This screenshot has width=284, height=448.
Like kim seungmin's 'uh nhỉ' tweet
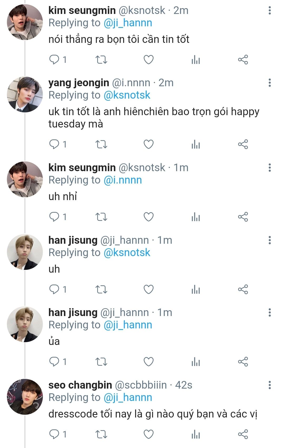148,217
